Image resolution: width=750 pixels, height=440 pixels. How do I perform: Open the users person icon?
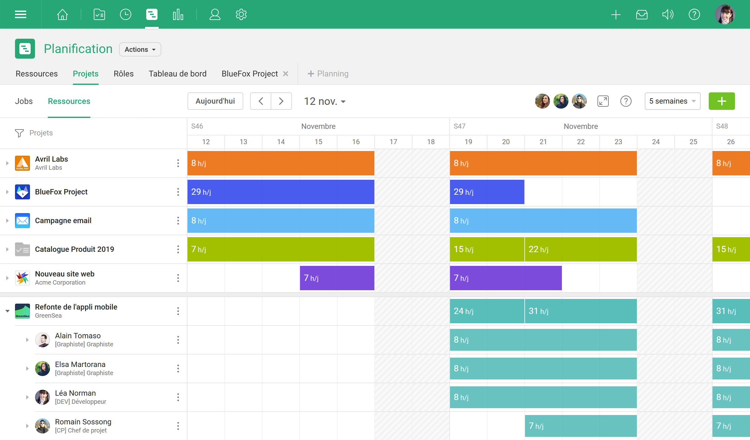(x=215, y=14)
